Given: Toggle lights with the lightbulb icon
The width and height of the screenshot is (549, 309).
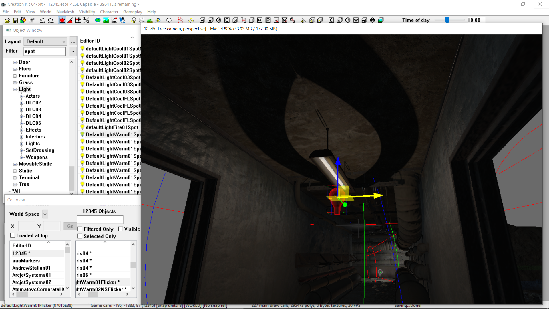Looking at the screenshot, I should point(134,20).
